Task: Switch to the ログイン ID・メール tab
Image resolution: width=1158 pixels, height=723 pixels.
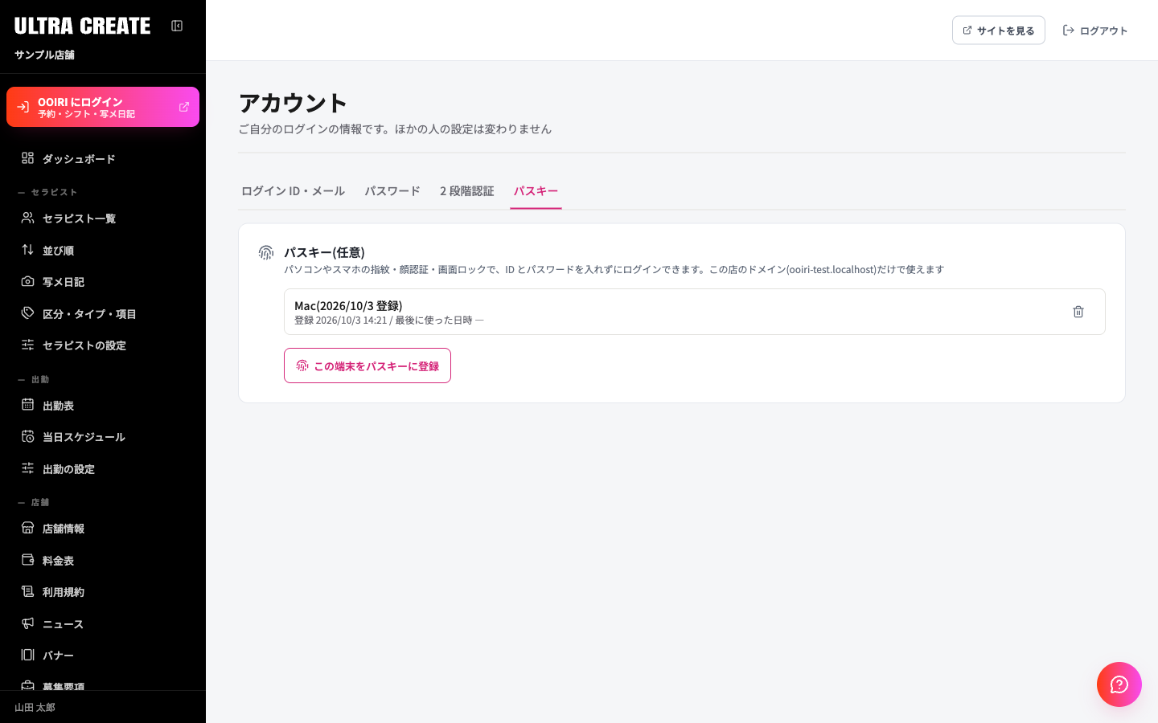Action: pyautogui.click(x=293, y=191)
